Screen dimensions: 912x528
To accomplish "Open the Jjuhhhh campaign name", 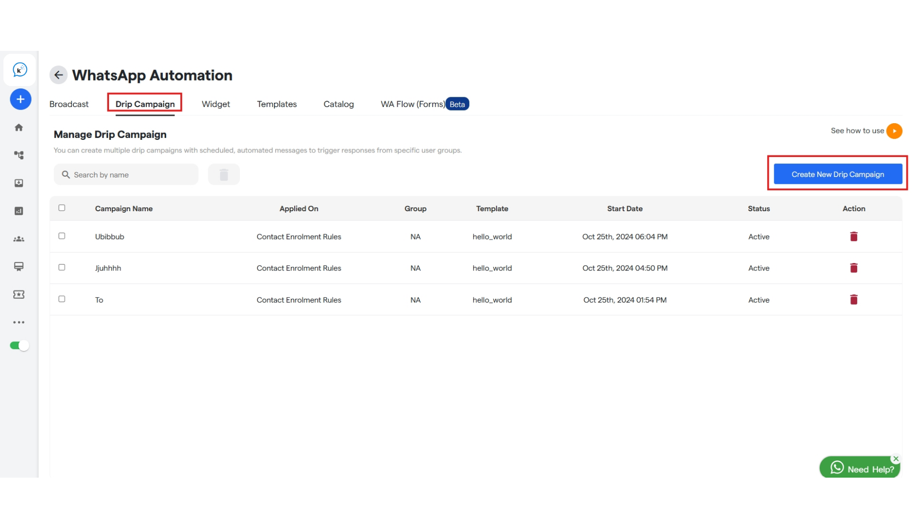I will click(108, 268).
